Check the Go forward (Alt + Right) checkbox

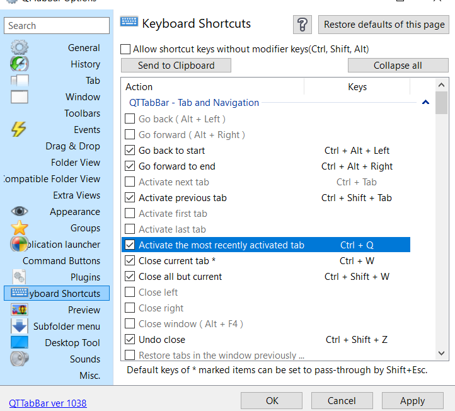pyautogui.click(x=130, y=134)
